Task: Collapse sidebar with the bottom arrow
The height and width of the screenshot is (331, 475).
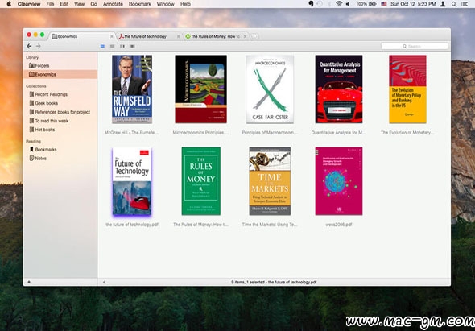Action: coord(104,282)
